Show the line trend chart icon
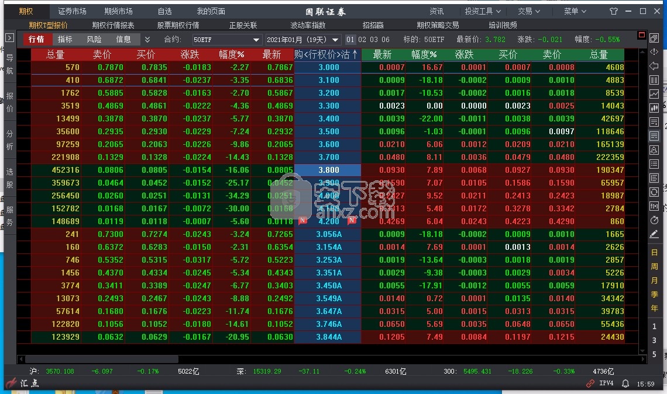Viewport: 667px width, 394px height. [654, 94]
